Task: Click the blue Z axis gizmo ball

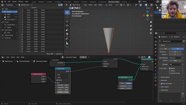Action: click(x=147, y=12)
